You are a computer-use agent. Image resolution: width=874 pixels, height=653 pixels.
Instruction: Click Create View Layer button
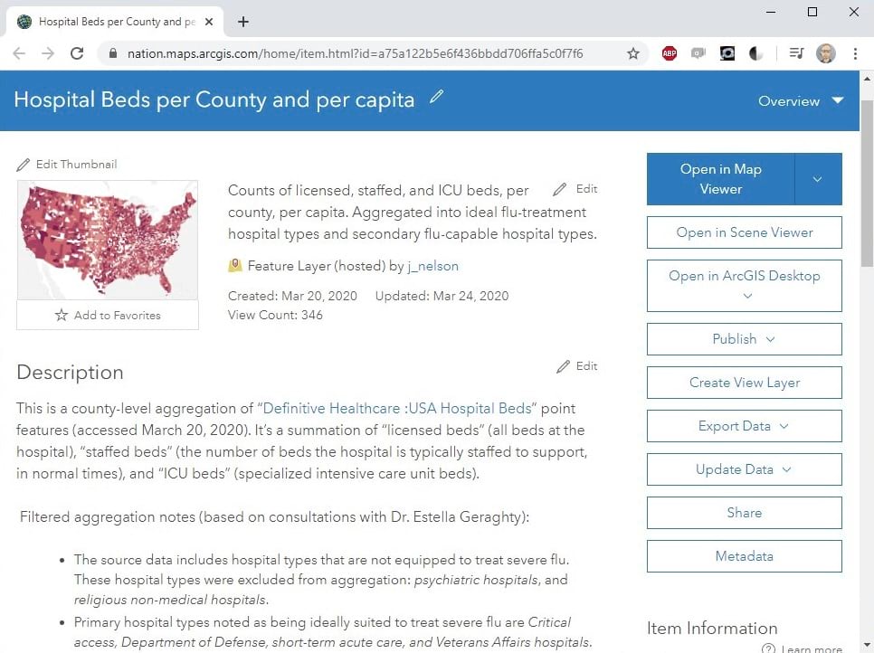[744, 383]
